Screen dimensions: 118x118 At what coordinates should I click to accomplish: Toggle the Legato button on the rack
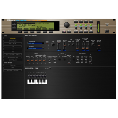(81, 32)
